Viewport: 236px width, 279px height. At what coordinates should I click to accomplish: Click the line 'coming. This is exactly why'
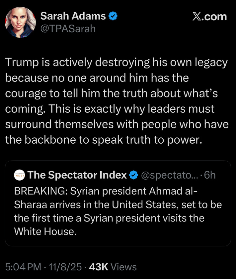[110, 109]
